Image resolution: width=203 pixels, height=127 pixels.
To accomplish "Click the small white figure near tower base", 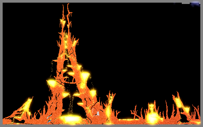I will click(98, 113).
